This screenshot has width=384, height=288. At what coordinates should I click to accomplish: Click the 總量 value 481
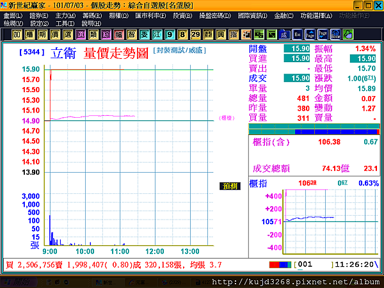coord(303,99)
